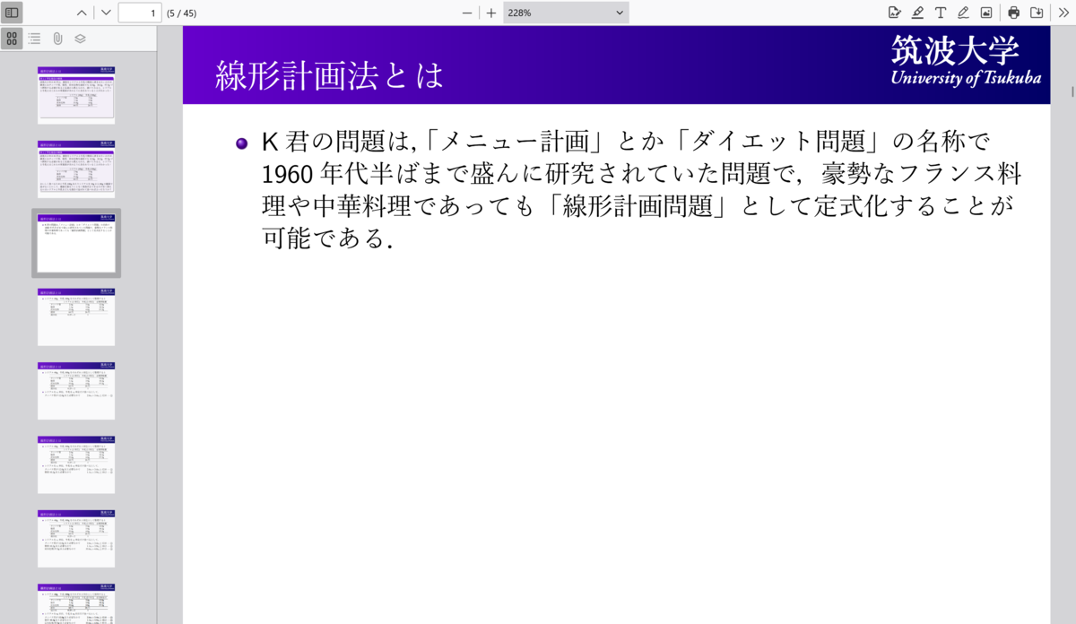Show layers view in sidebar
Image resolution: width=1076 pixels, height=624 pixels.
coord(80,39)
